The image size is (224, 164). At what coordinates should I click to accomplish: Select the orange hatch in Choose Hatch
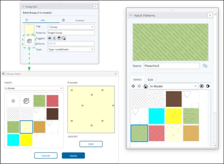[x=40, y=127]
